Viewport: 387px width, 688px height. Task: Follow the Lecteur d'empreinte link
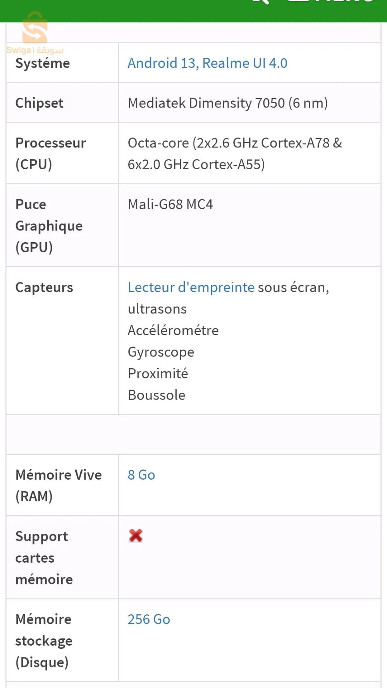191,287
